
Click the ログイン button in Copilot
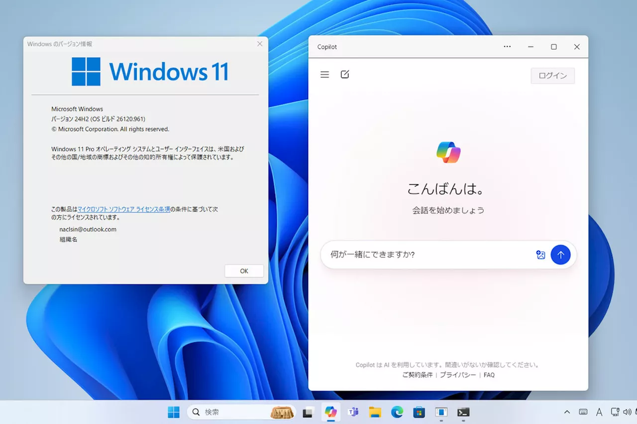point(552,76)
